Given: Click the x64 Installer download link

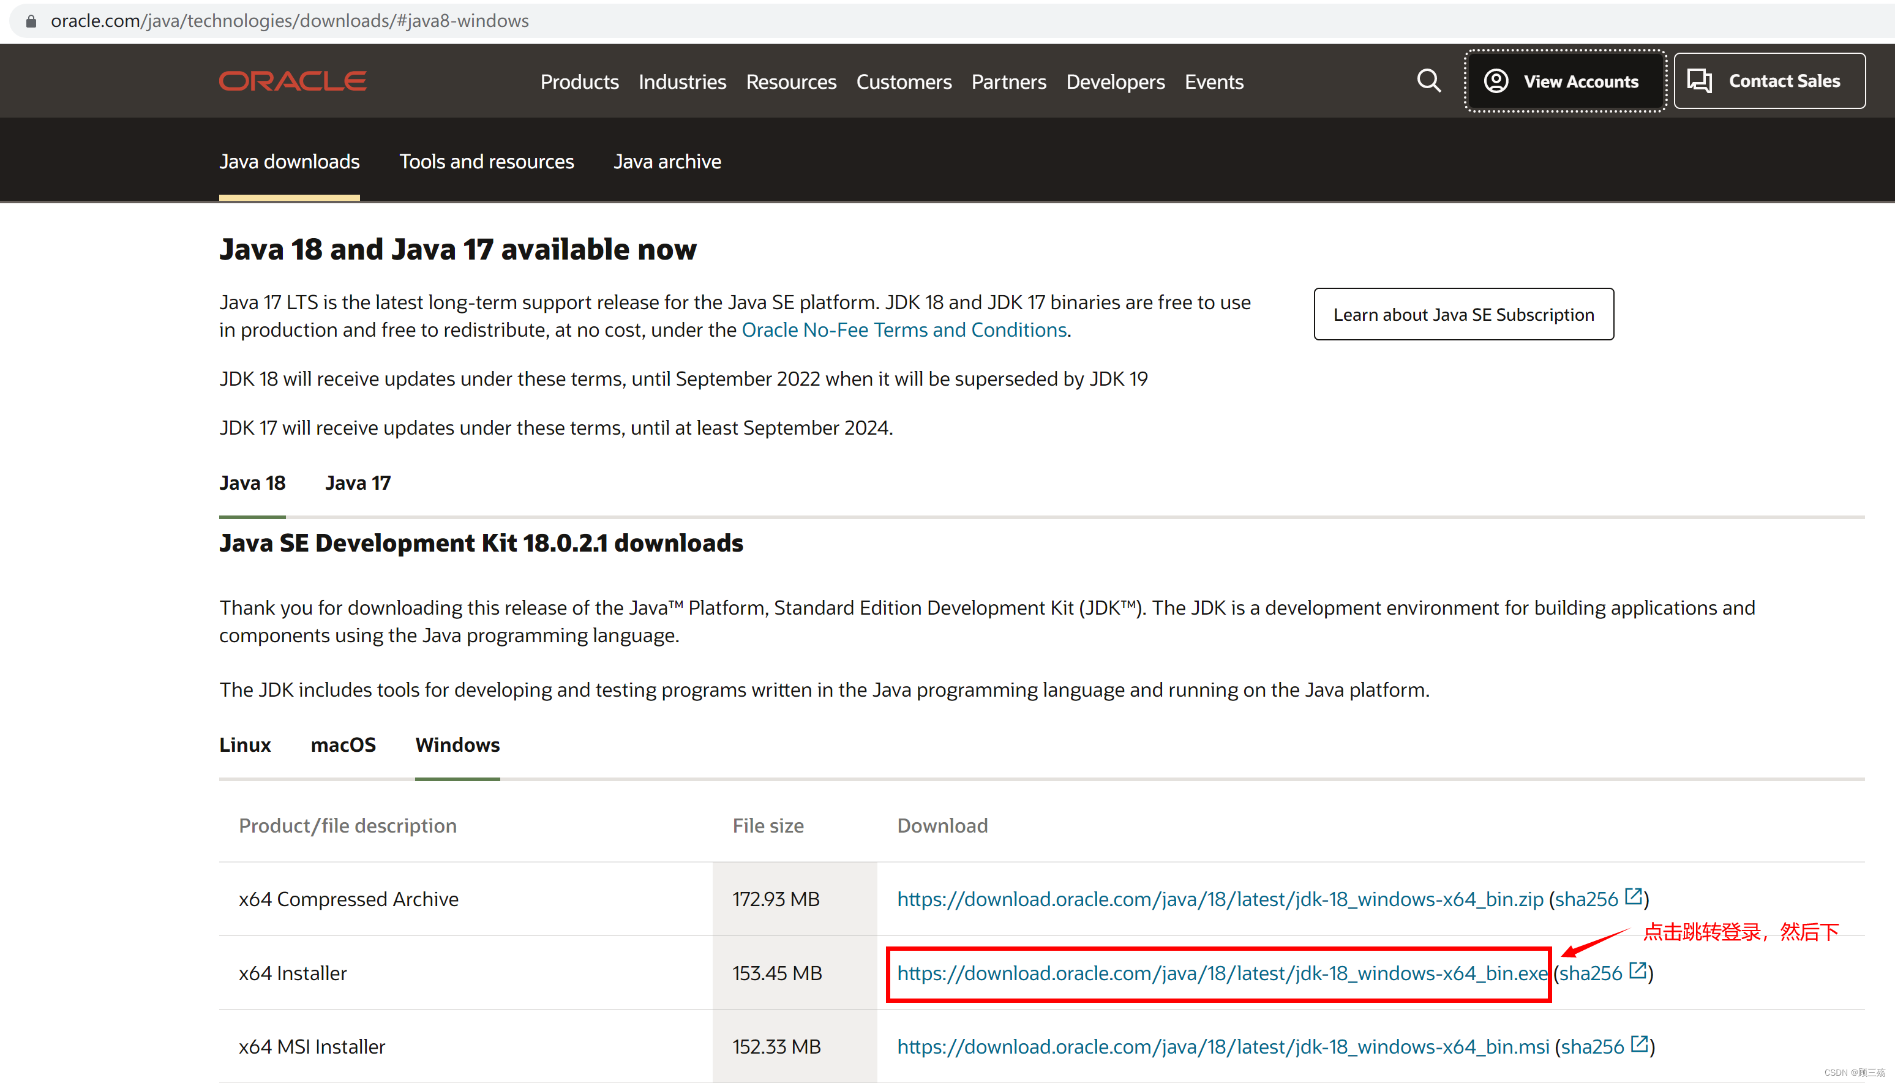Looking at the screenshot, I should [1220, 972].
